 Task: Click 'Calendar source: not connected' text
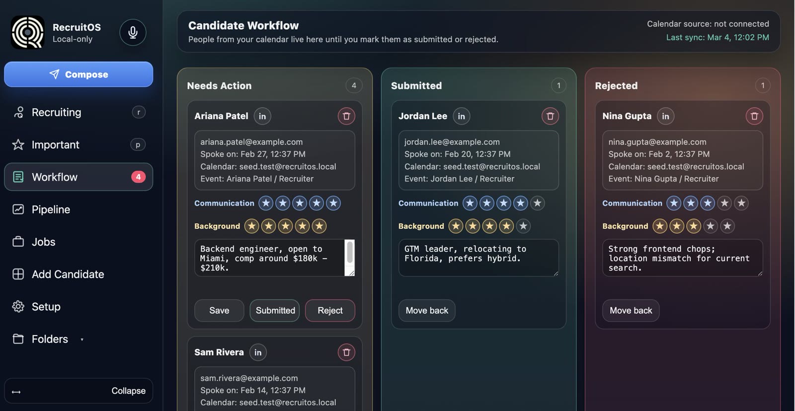(x=708, y=24)
